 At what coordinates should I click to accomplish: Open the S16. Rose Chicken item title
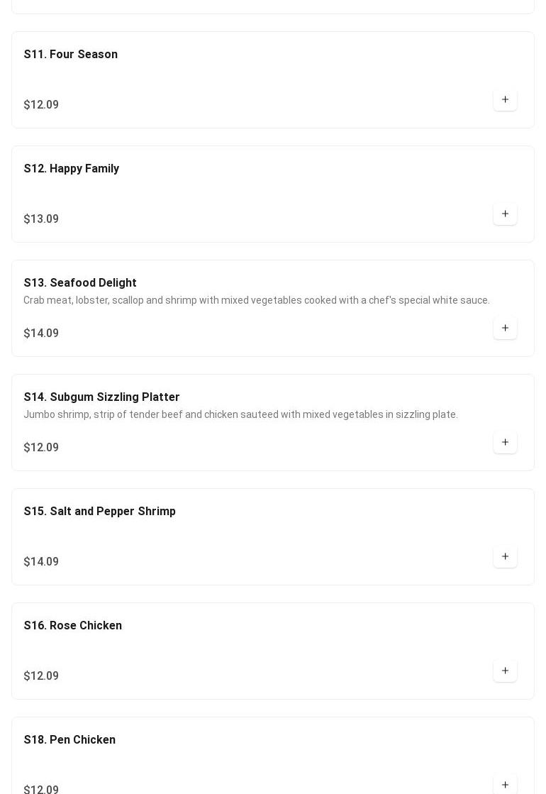[73, 625]
